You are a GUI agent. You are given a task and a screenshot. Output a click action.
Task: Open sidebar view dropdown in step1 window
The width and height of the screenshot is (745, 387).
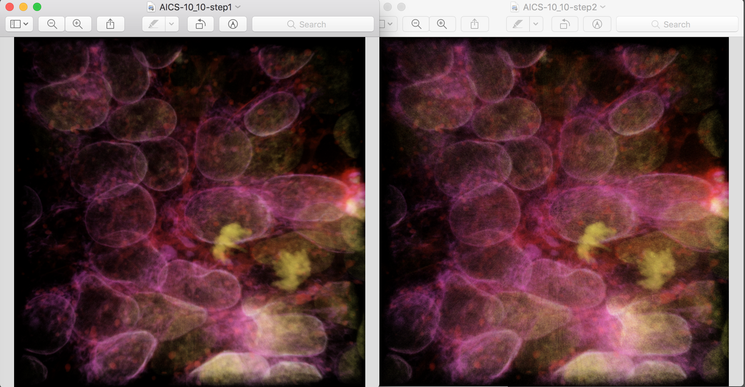19,24
